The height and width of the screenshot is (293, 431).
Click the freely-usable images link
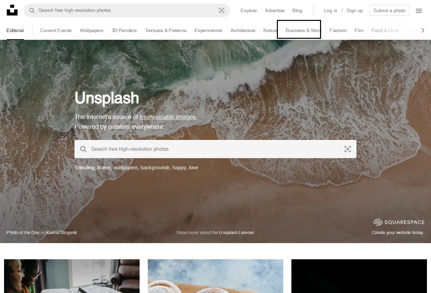coord(168,117)
